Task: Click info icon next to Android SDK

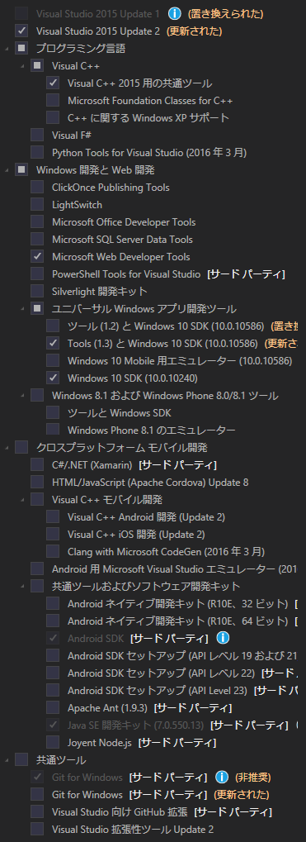Action: coord(223,638)
